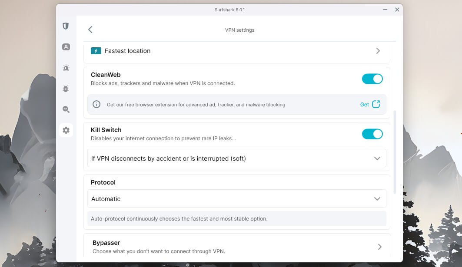Go back using the left arrow
The image size is (462, 267).
tap(90, 30)
